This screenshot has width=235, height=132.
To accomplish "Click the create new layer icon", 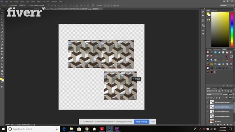I will [228, 125].
